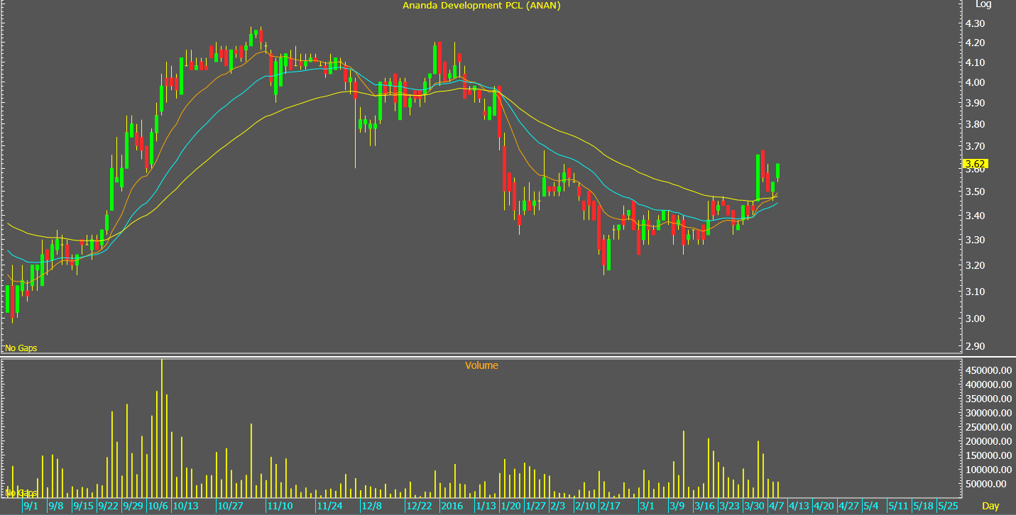Select the 3/16 date on time axis
This screenshot has width=1016, height=515.
coord(704,506)
